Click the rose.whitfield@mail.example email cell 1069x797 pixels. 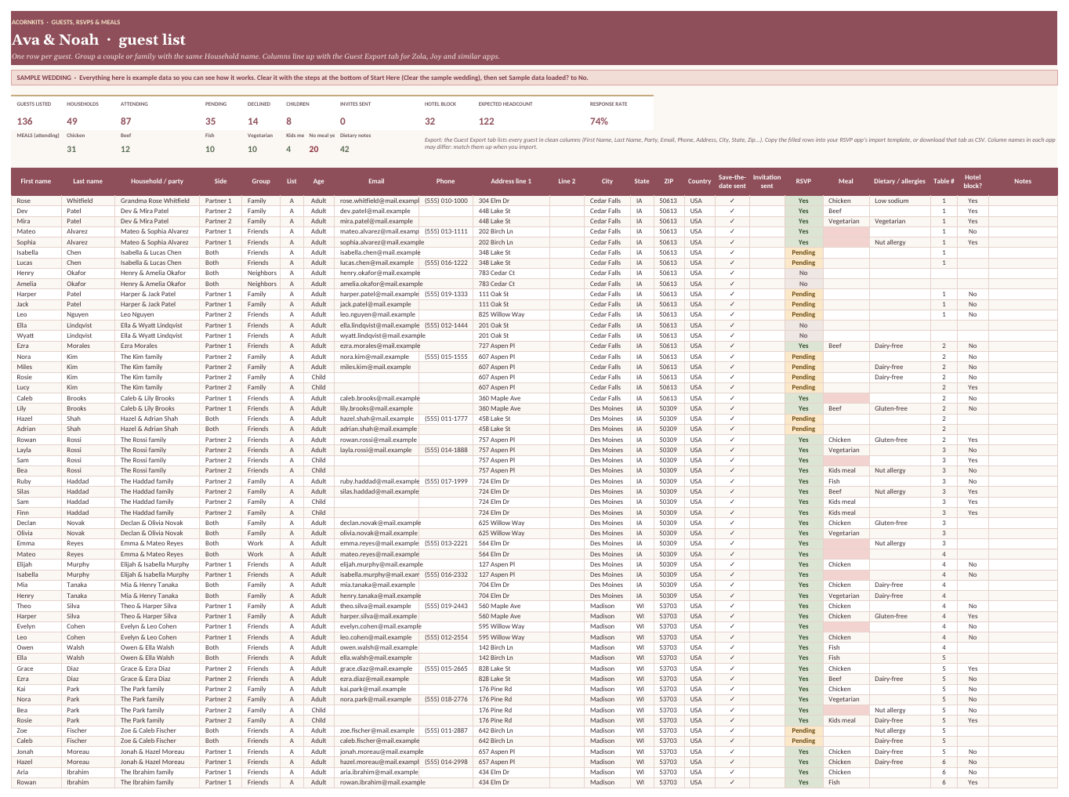point(376,201)
